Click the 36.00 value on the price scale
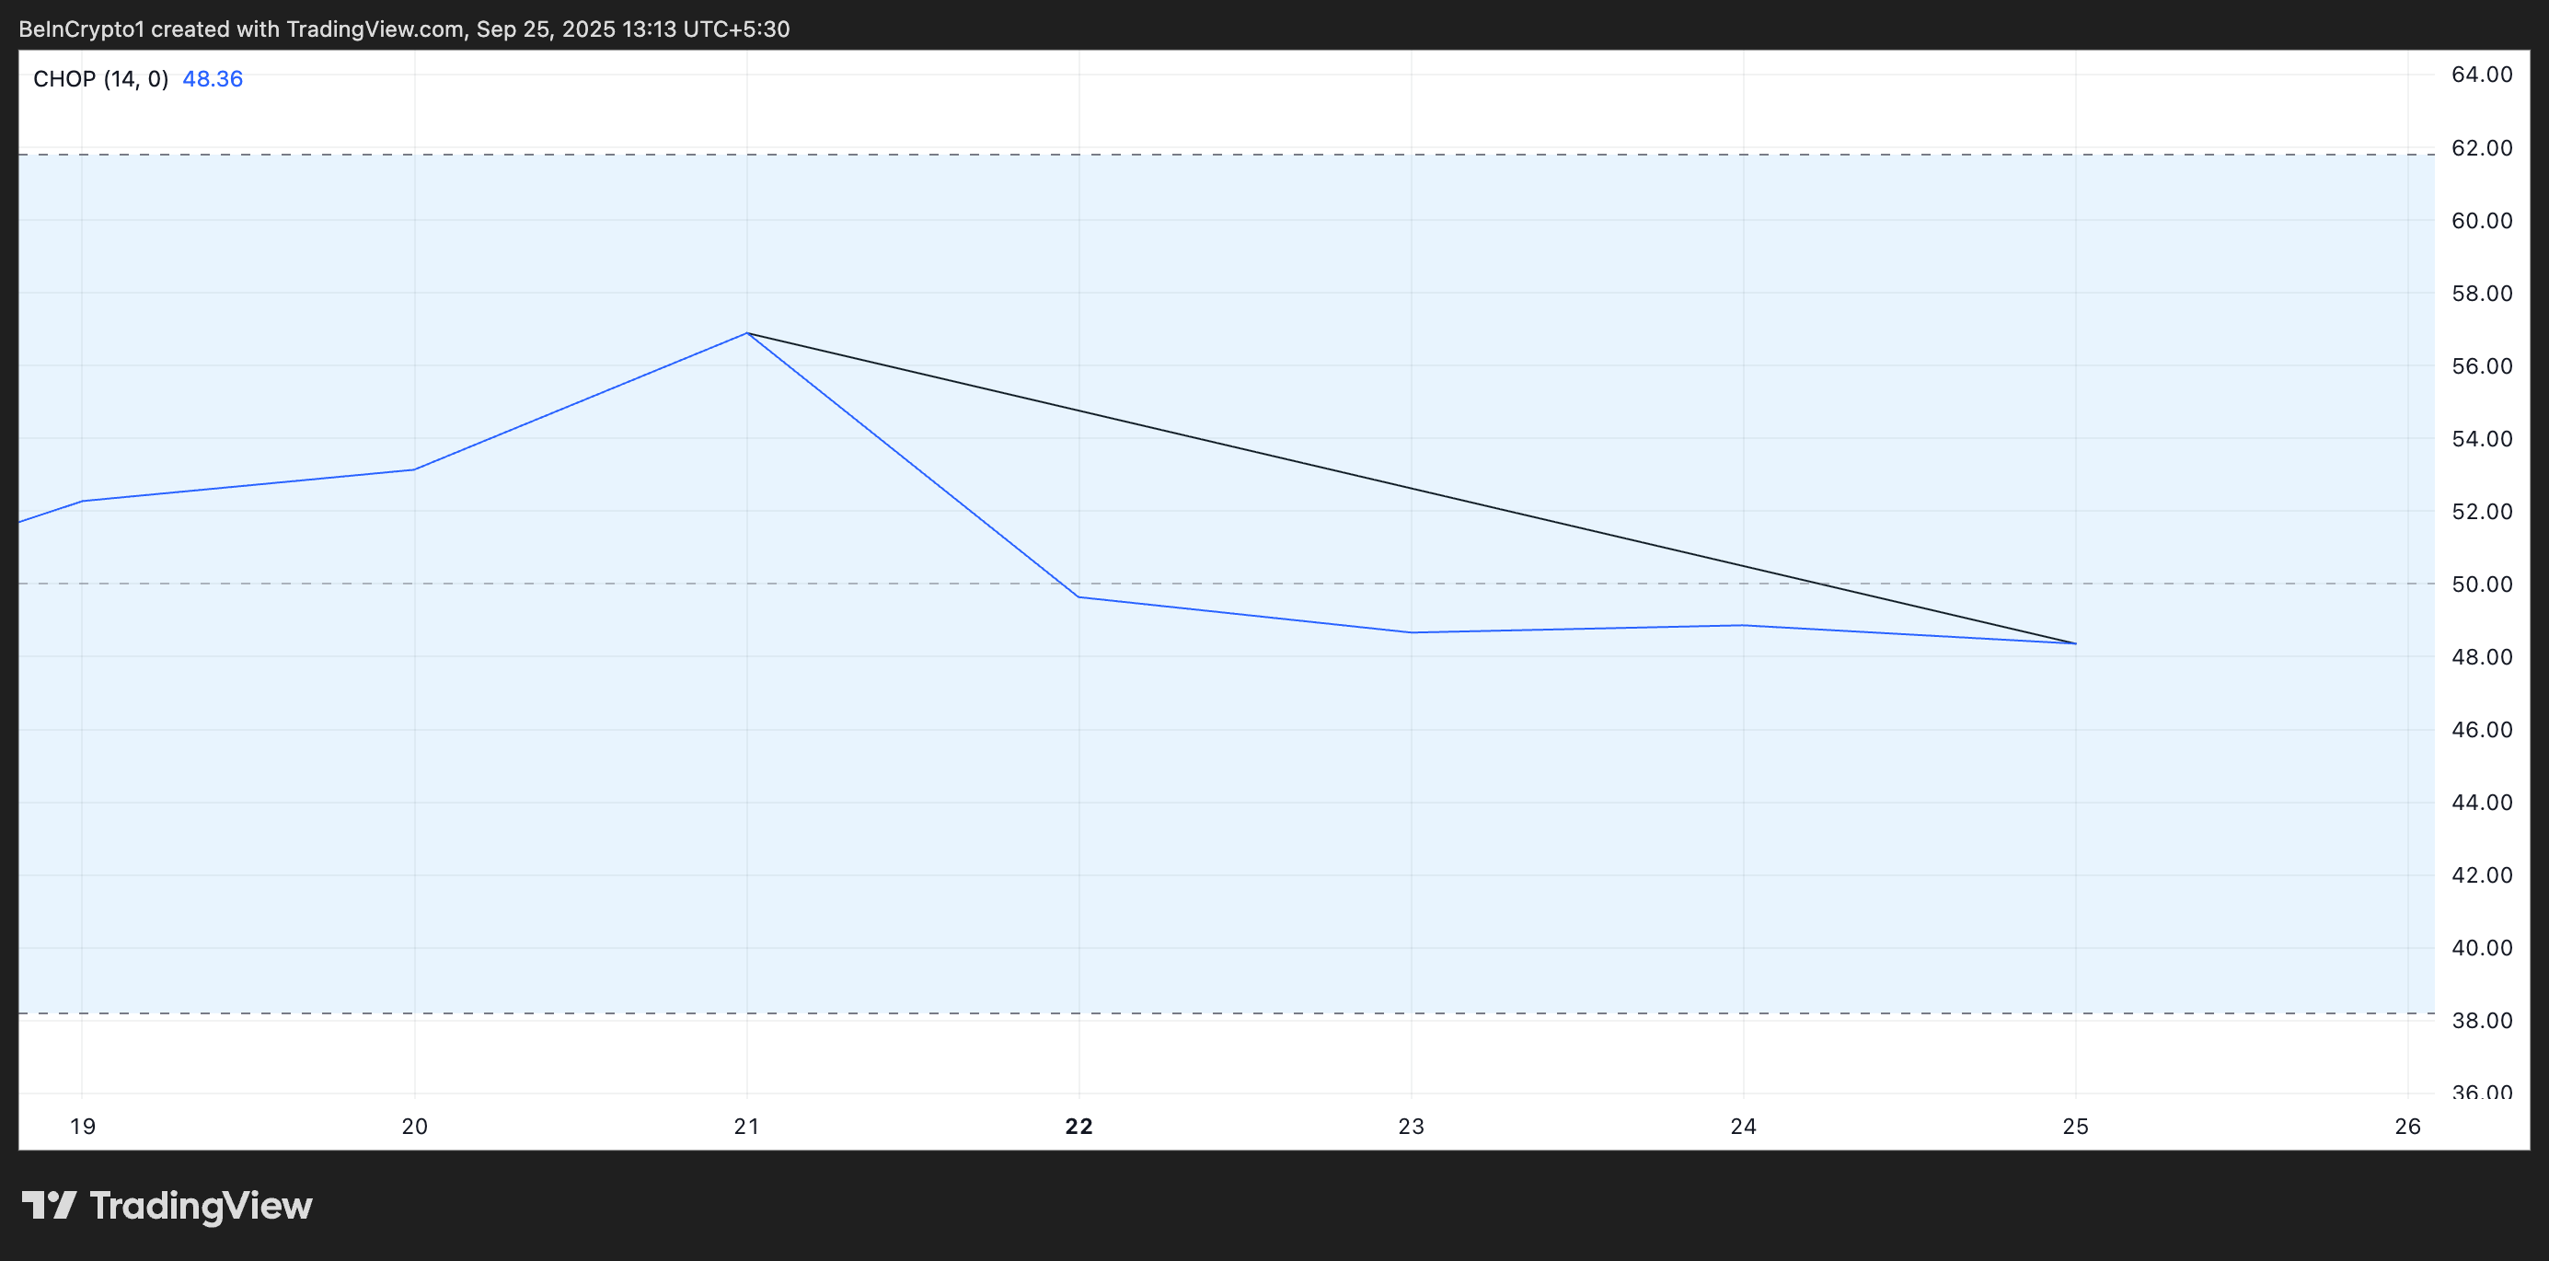 (2483, 1093)
